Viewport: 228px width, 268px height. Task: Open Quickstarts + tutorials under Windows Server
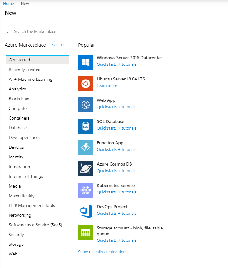[116, 64]
